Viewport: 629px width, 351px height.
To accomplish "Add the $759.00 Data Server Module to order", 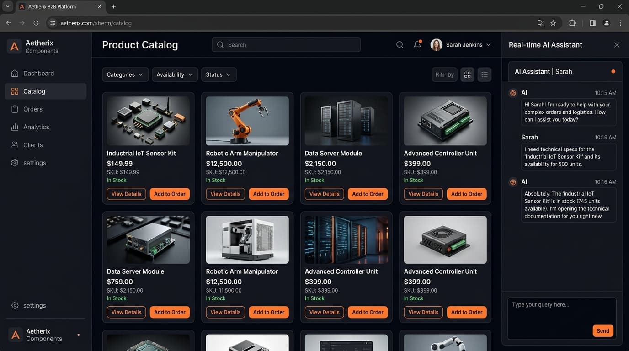I will pyautogui.click(x=170, y=312).
